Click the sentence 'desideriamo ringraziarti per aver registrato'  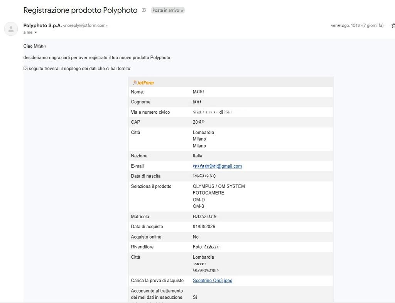point(97,57)
